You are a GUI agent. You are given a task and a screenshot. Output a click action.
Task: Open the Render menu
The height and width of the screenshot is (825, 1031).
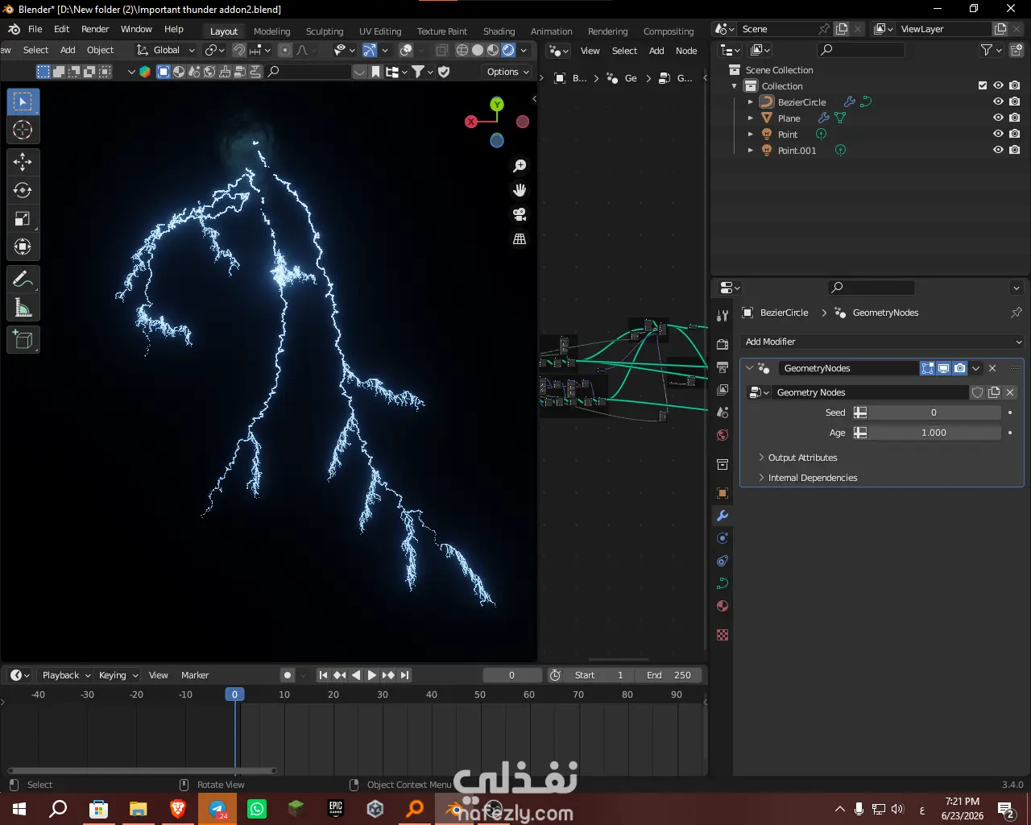click(95, 29)
